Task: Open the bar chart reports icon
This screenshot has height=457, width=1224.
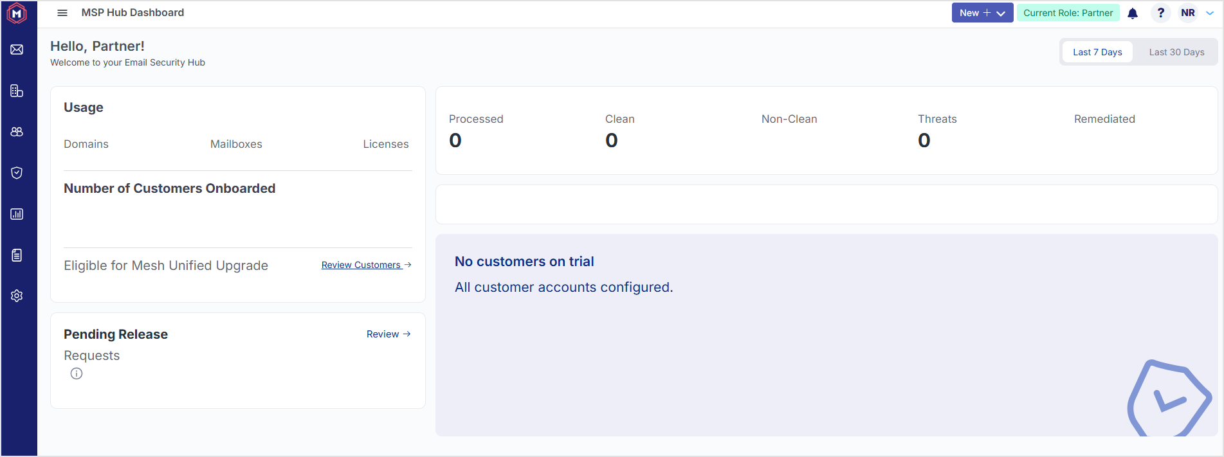Action: [x=17, y=214]
